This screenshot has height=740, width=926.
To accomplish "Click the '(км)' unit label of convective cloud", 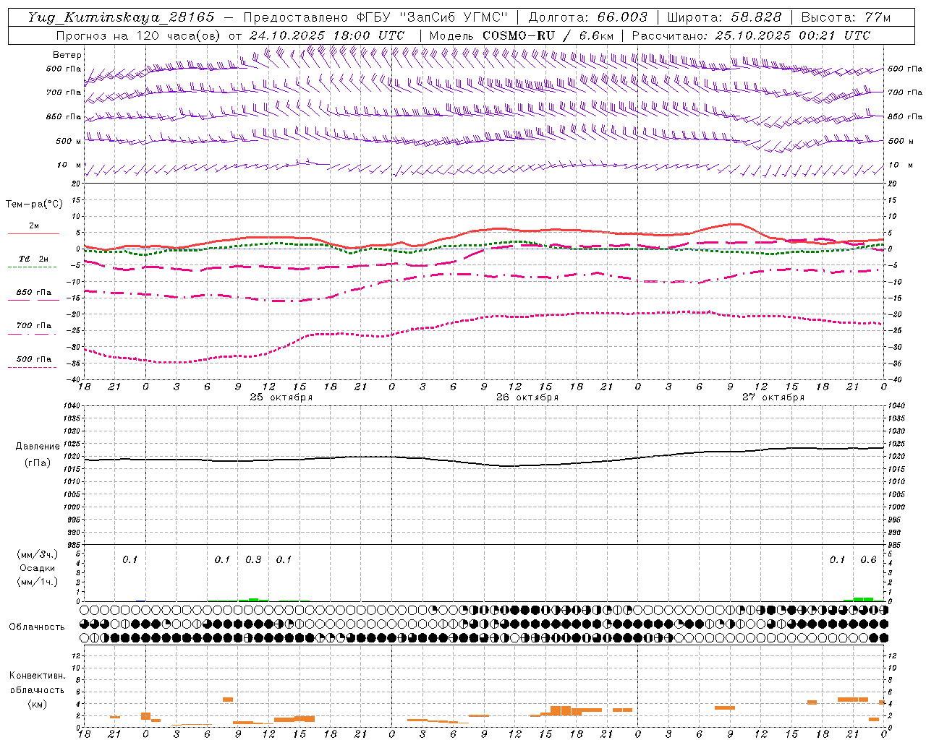I will (x=38, y=704).
